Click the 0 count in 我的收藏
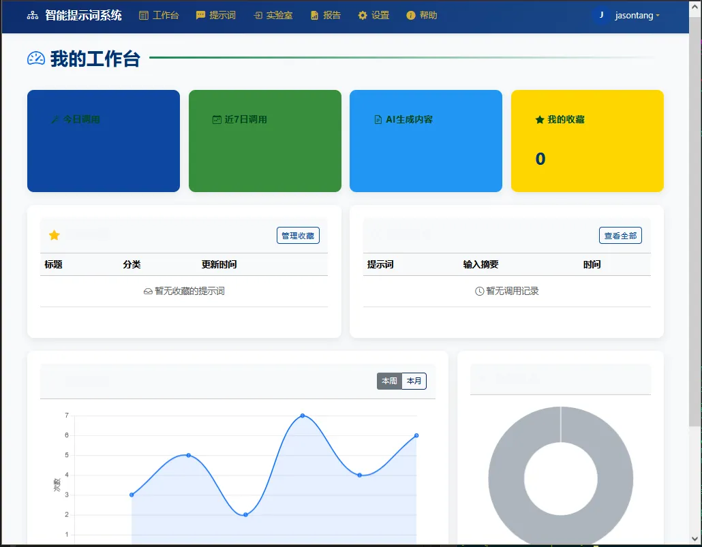The width and height of the screenshot is (702, 547). [x=540, y=159]
